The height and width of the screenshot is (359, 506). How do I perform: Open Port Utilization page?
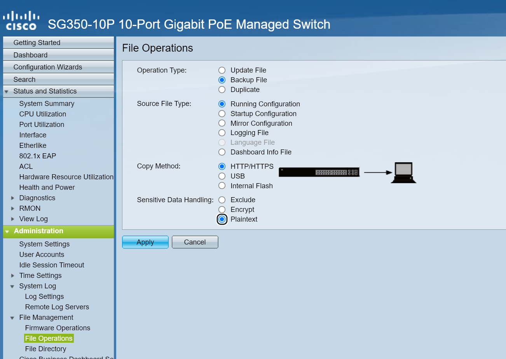(42, 125)
